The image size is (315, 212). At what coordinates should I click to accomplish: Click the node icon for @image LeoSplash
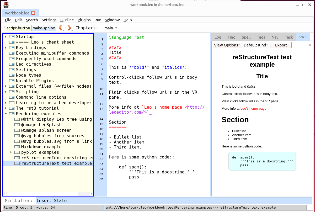click(x=17, y=125)
